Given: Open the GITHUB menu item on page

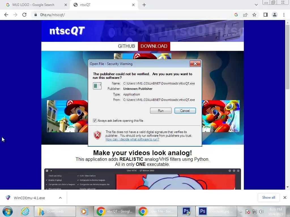Looking at the screenshot, I should (126, 46).
